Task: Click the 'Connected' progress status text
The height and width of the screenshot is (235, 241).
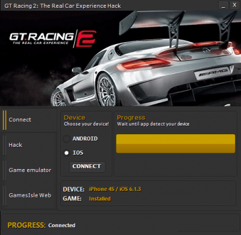Action: click(x=62, y=225)
